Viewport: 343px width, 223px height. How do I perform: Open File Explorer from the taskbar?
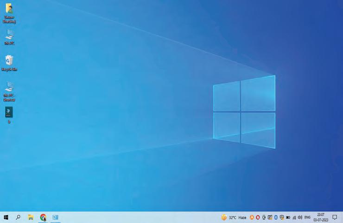(31, 217)
